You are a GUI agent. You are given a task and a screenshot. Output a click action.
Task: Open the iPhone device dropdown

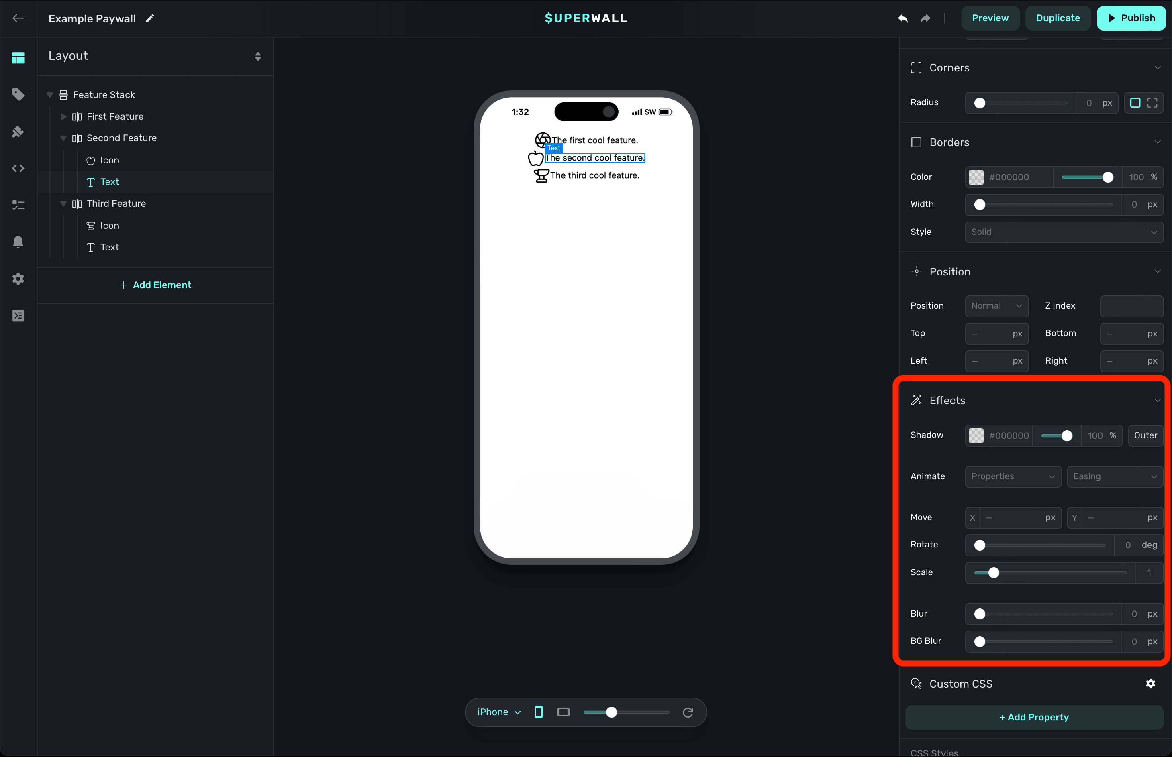499,712
